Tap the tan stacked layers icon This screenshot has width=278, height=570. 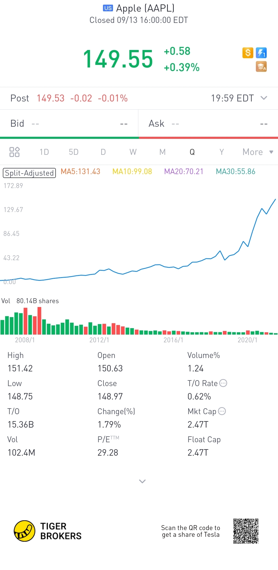(261, 66)
